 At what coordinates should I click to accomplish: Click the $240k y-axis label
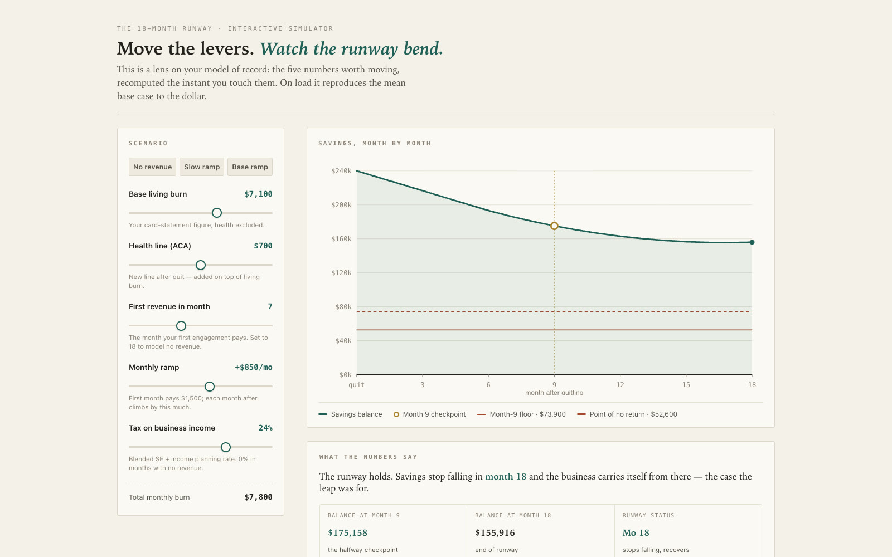341,171
